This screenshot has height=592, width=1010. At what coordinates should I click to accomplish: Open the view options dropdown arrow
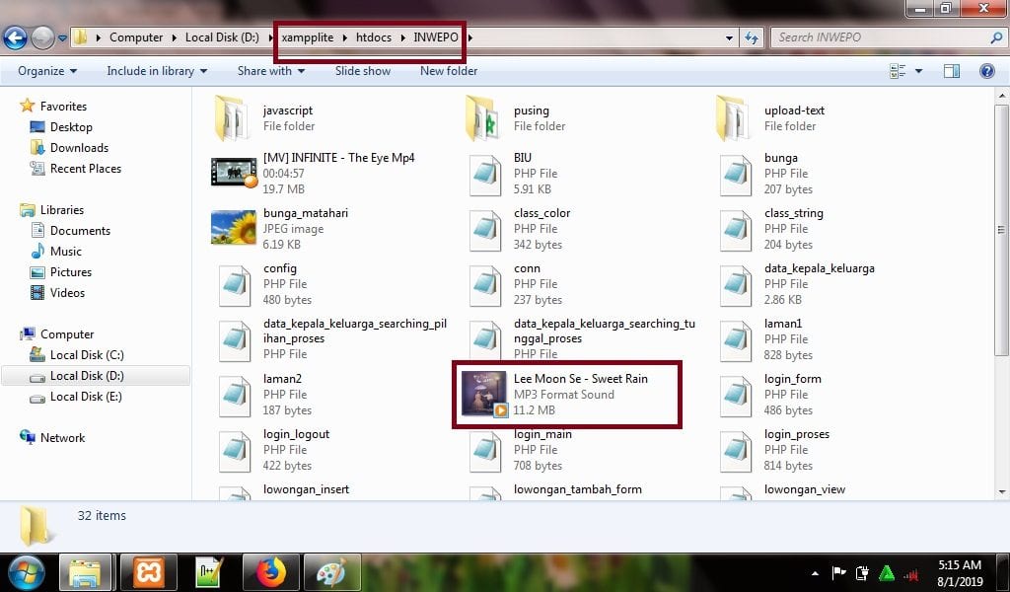pos(918,71)
